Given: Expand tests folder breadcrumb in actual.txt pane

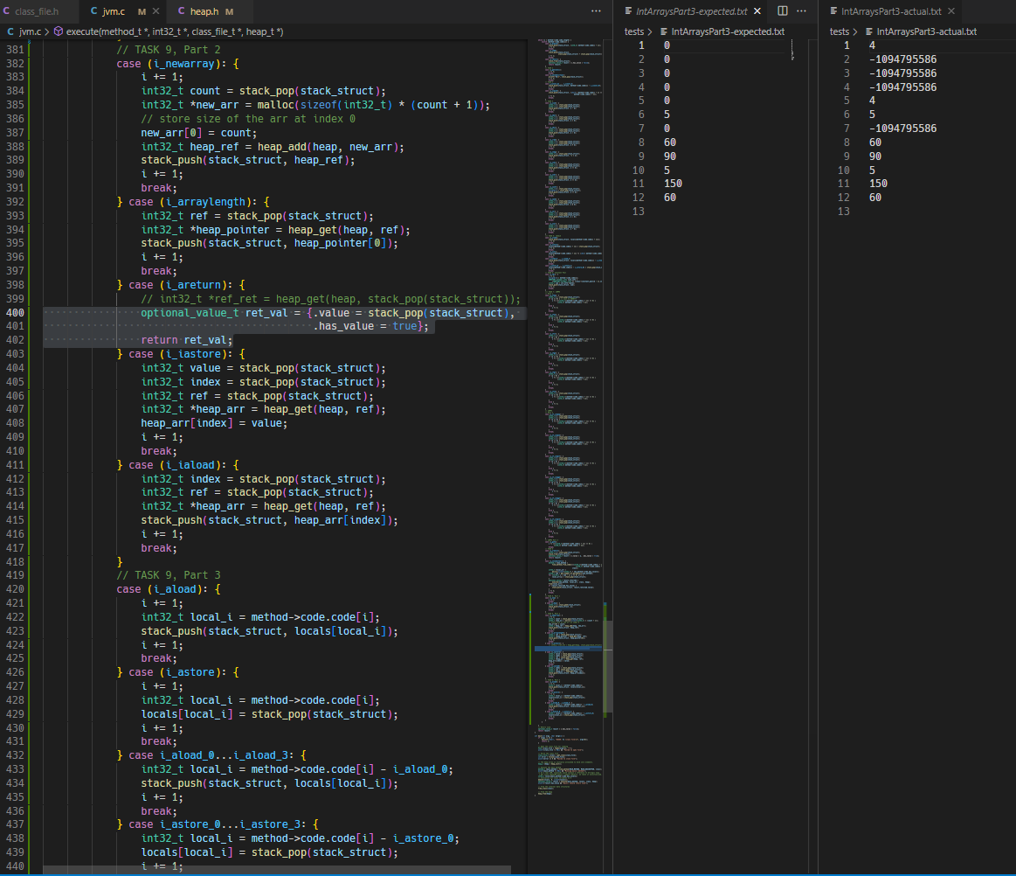Looking at the screenshot, I should 839,31.
